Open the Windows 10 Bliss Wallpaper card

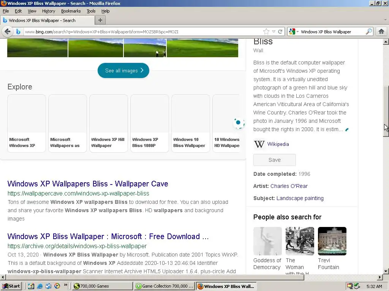pos(191,124)
